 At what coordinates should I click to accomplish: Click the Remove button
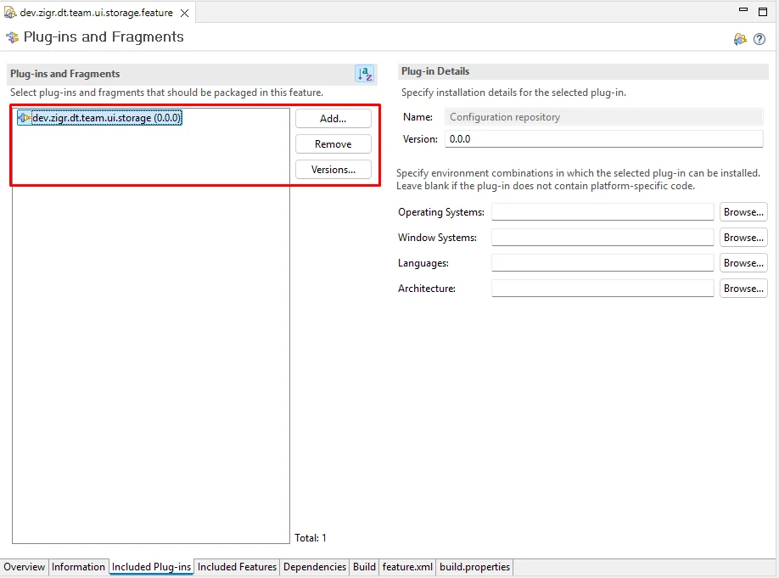point(333,144)
